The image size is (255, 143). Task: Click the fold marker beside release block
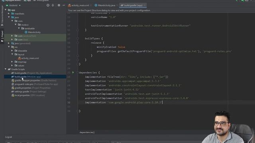click(x=78, y=43)
